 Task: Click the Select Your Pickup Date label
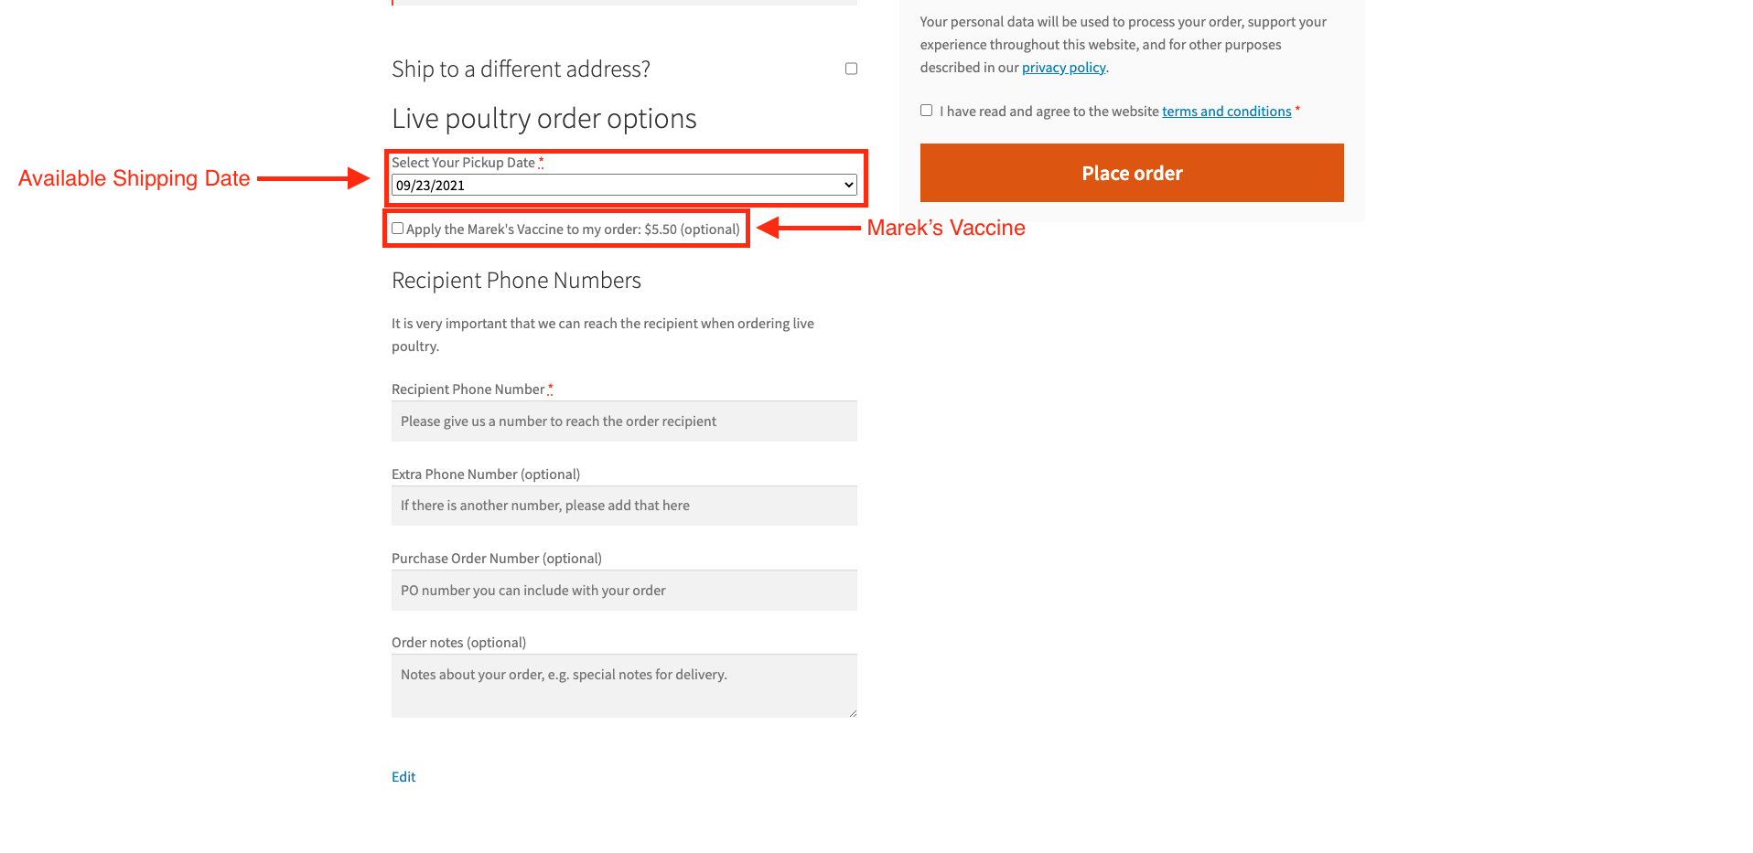[x=463, y=163]
